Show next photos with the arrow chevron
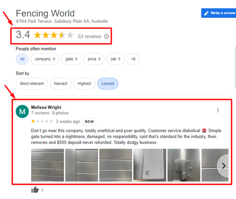 click(223, 166)
